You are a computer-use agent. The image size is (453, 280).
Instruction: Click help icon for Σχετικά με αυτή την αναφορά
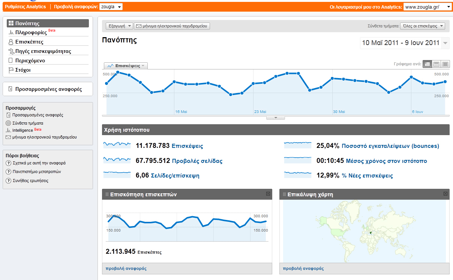tap(8, 163)
